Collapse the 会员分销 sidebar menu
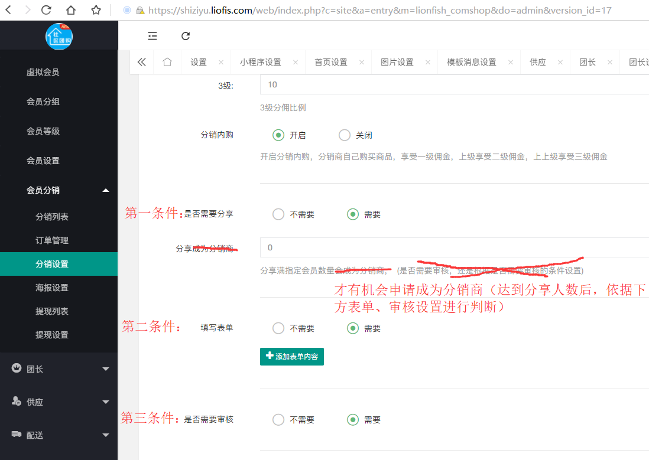The width and height of the screenshot is (649, 460). pos(106,190)
